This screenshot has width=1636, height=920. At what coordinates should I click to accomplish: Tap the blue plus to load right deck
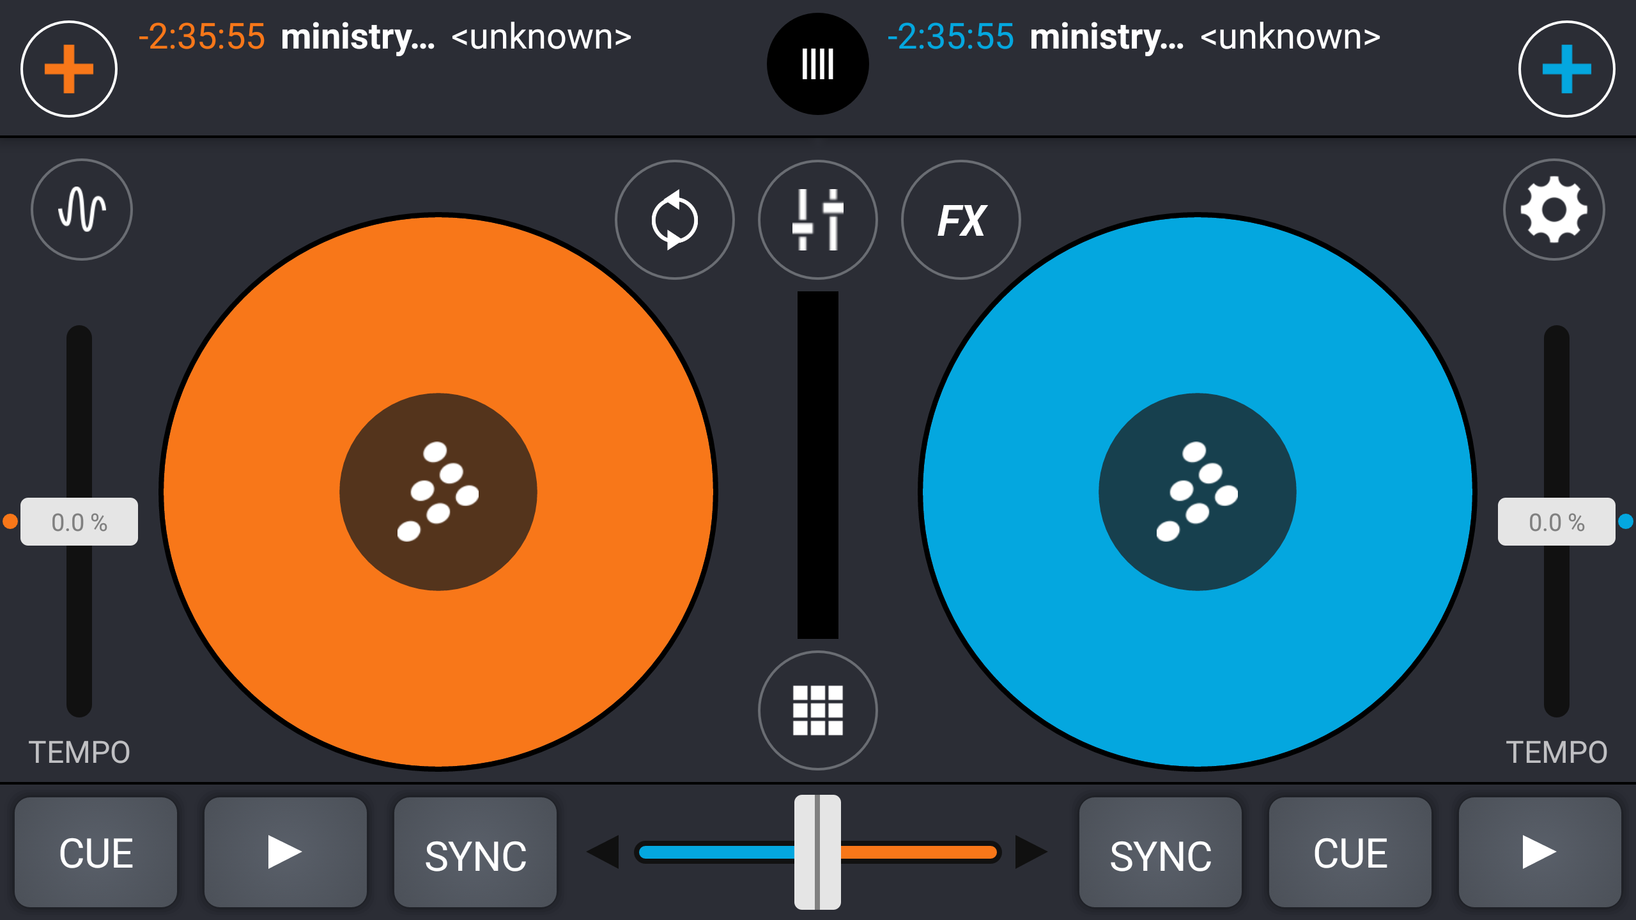click(1566, 69)
